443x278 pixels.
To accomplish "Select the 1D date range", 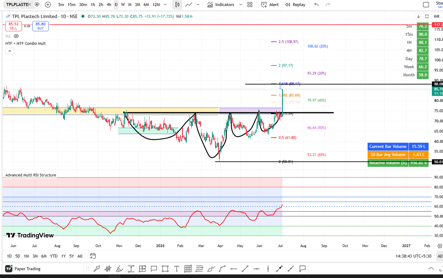I will pyautogui.click(x=10, y=256).
